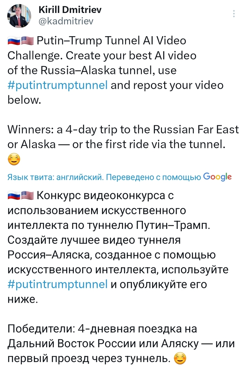The image size is (246, 375).
Task: Click the smiling emoji ending the Russian translation
Action: pyautogui.click(x=180, y=359)
